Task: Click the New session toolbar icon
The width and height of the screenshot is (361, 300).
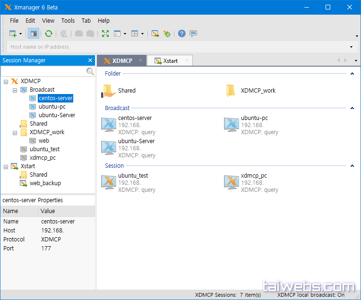Action: (x=13, y=34)
